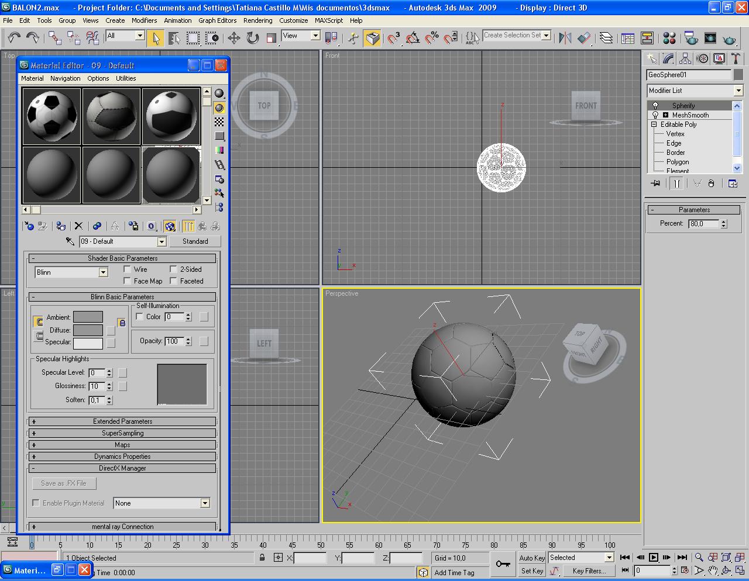The image size is (749, 581).
Task: Click the Key Filters button
Action: click(x=589, y=571)
